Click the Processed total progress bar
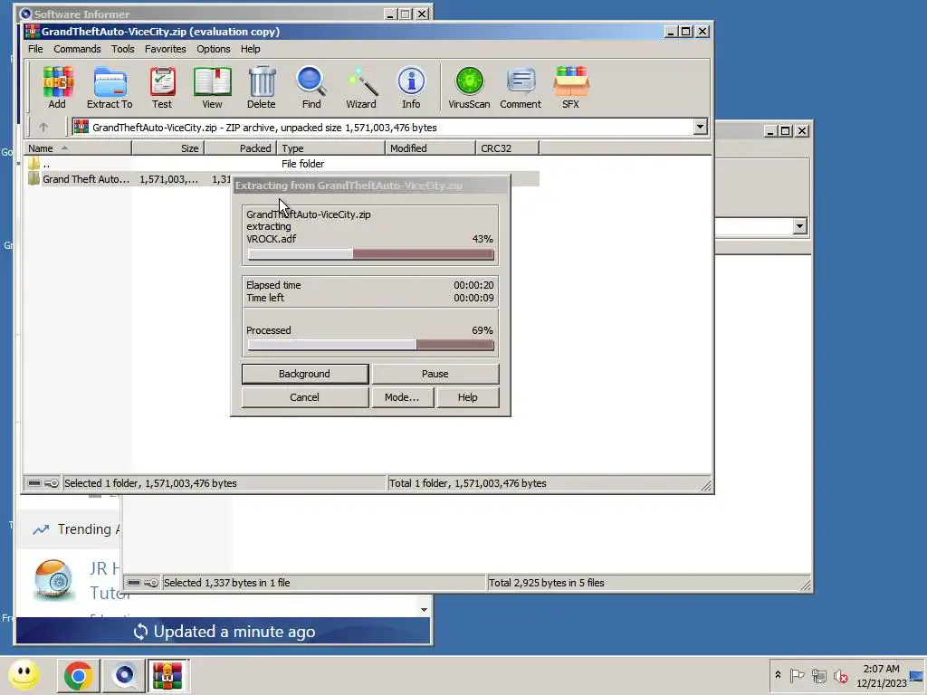The image size is (927, 695). 370,346
